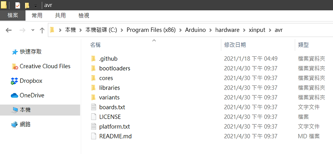Expand chevron after 本機 breadcrumb
The height and width of the screenshot is (154, 333).
(x=81, y=30)
